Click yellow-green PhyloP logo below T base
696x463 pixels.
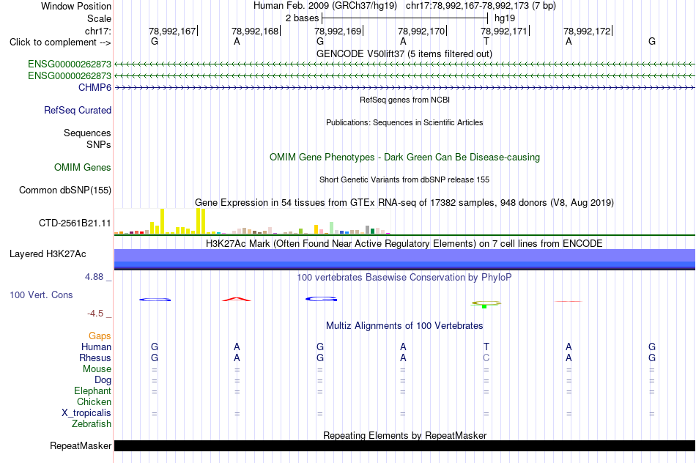point(486,304)
